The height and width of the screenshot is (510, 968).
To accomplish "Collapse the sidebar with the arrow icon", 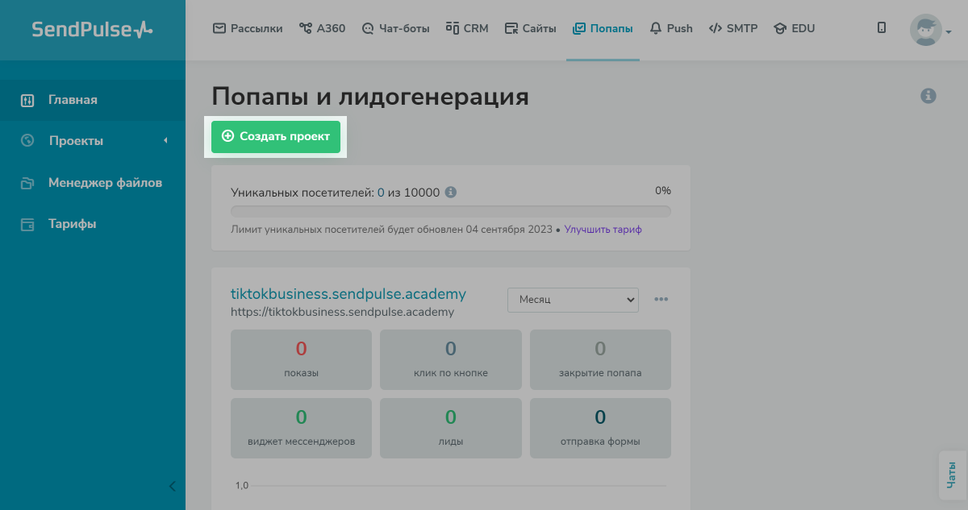I will tap(172, 486).
